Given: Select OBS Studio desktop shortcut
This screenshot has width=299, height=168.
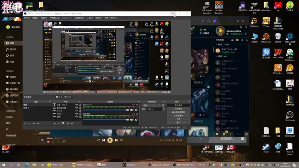Looking at the screenshot, I should tap(290, 116).
